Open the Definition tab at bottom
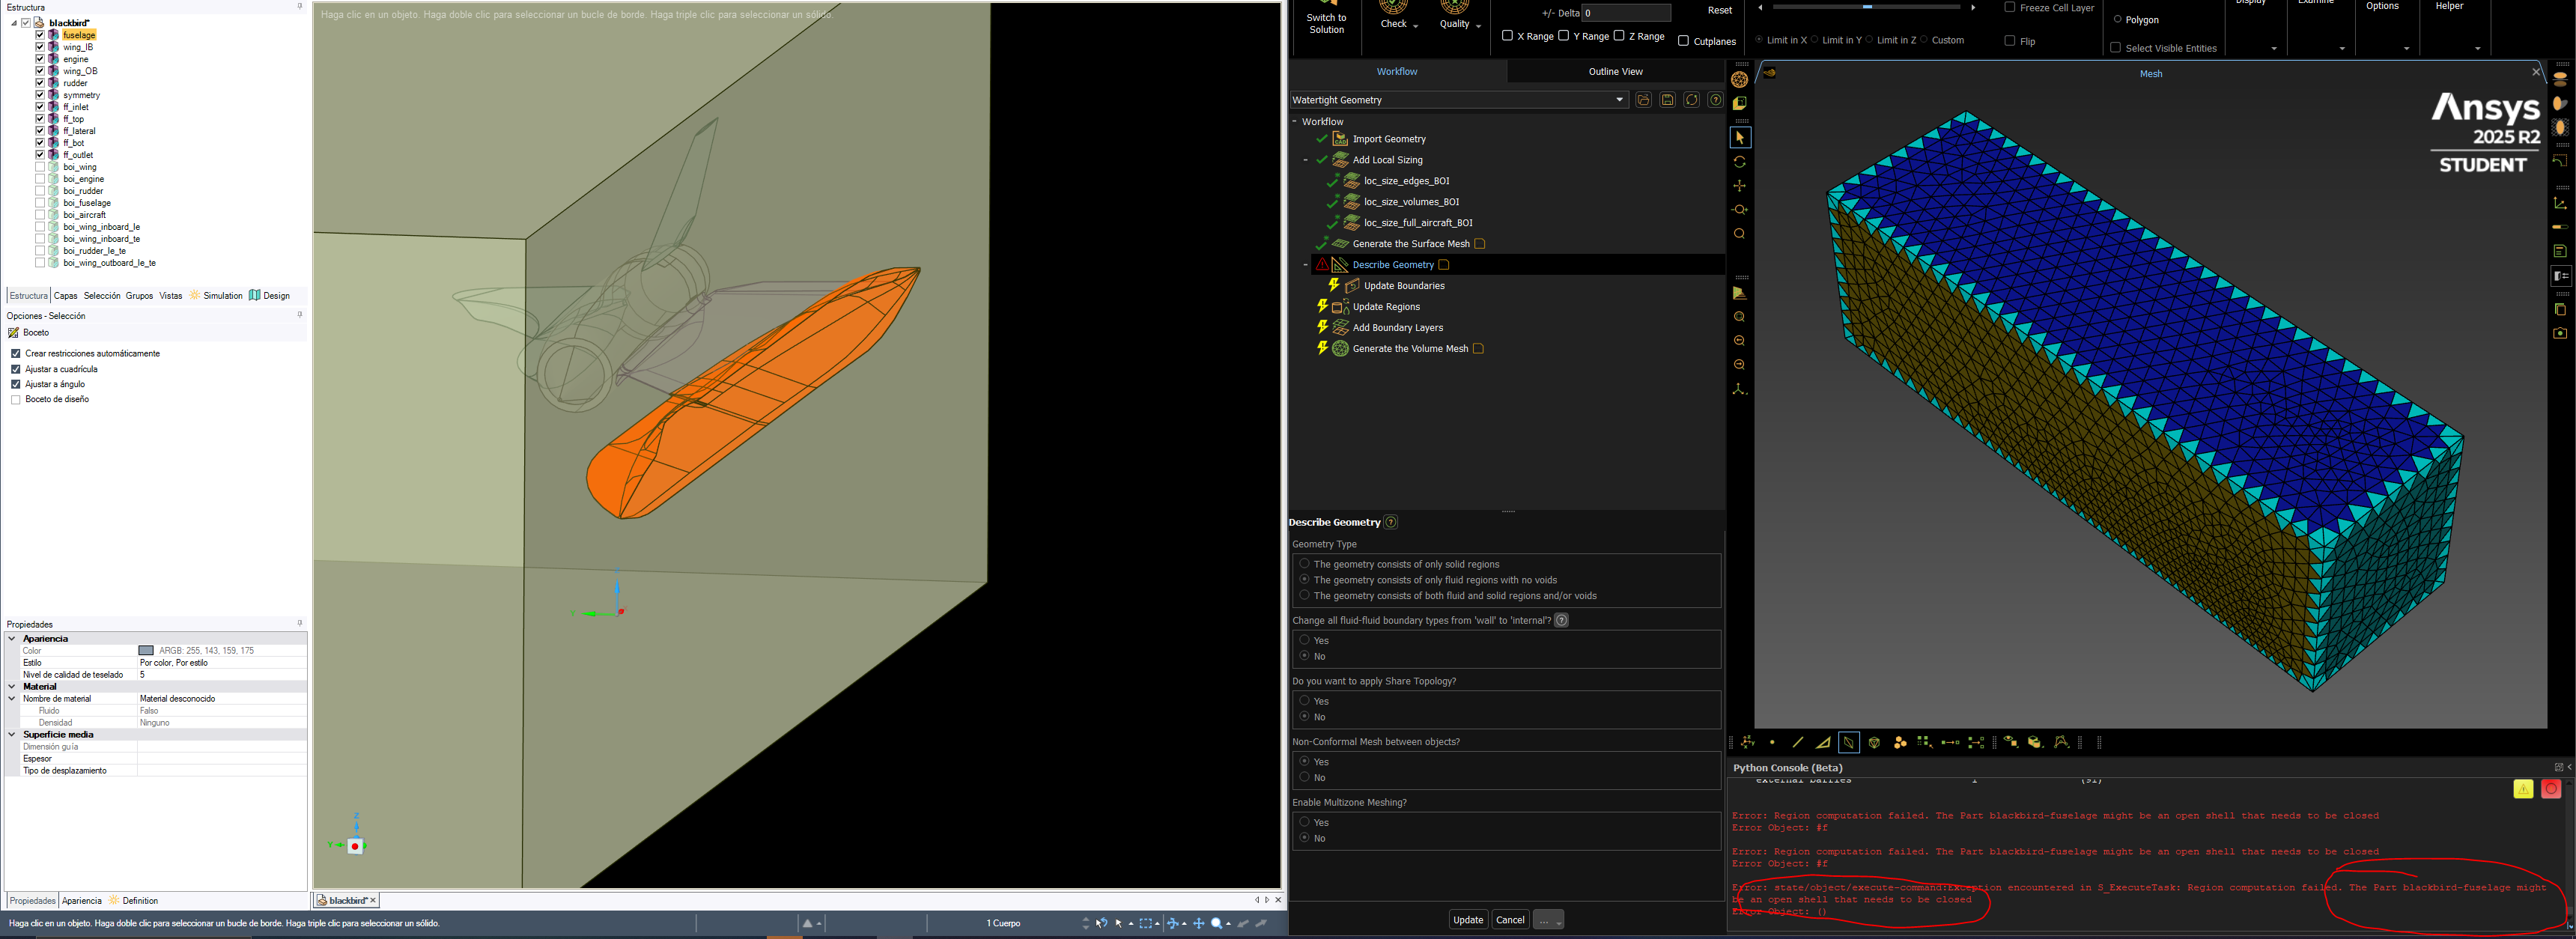Screen dimensions: 2576x939 click(x=133, y=901)
